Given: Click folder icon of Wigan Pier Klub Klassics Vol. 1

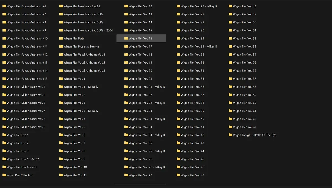Looking at the screenshot, I should pos(4,86).
